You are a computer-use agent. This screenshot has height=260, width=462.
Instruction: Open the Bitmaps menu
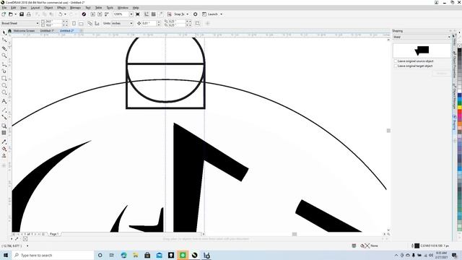click(x=75, y=8)
